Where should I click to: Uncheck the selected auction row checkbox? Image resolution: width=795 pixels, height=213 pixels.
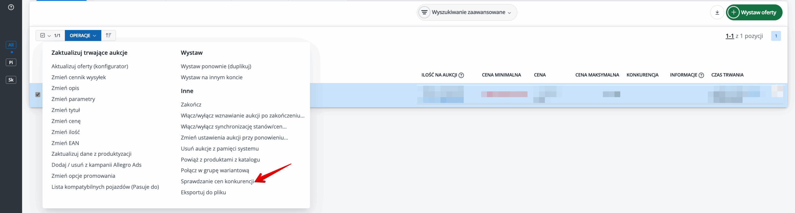pos(38,95)
